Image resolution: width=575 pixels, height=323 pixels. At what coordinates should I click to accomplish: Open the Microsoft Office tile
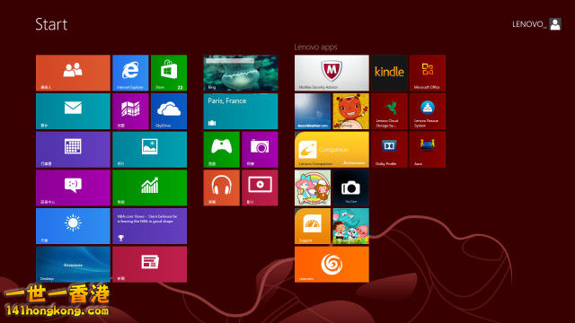click(x=428, y=73)
